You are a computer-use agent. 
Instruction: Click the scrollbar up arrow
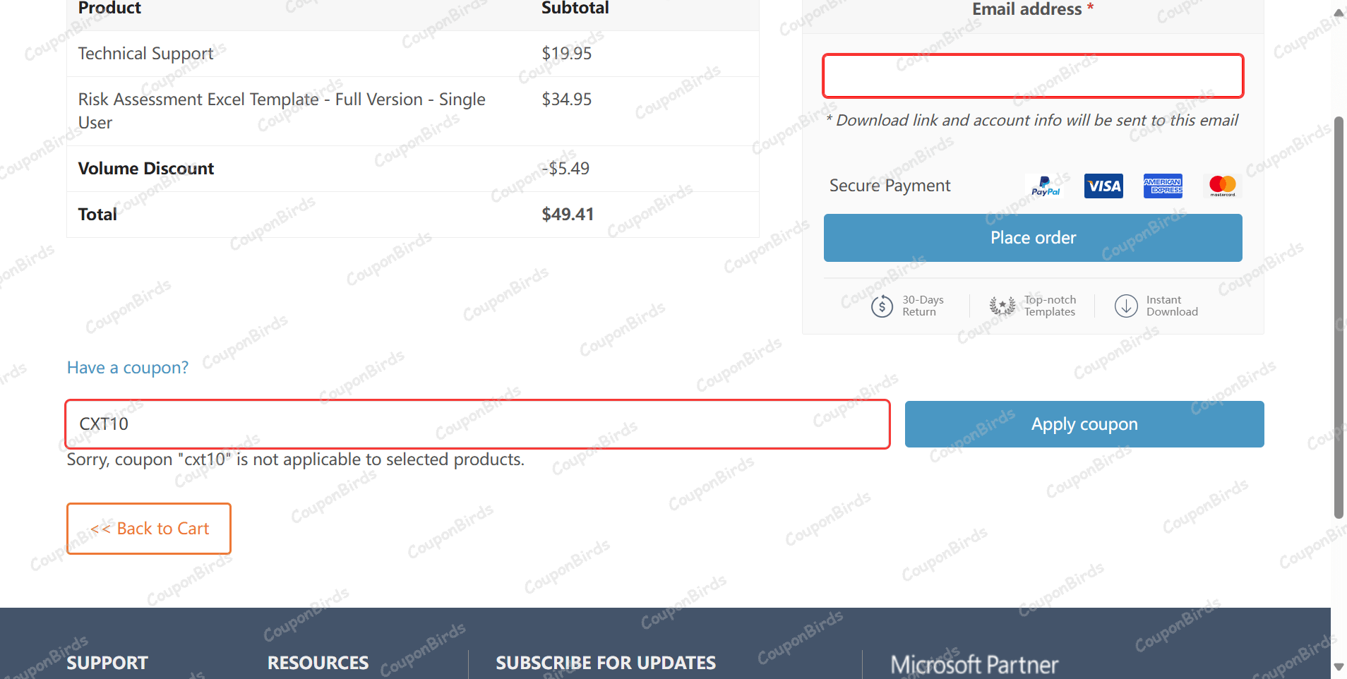point(1339,13)
